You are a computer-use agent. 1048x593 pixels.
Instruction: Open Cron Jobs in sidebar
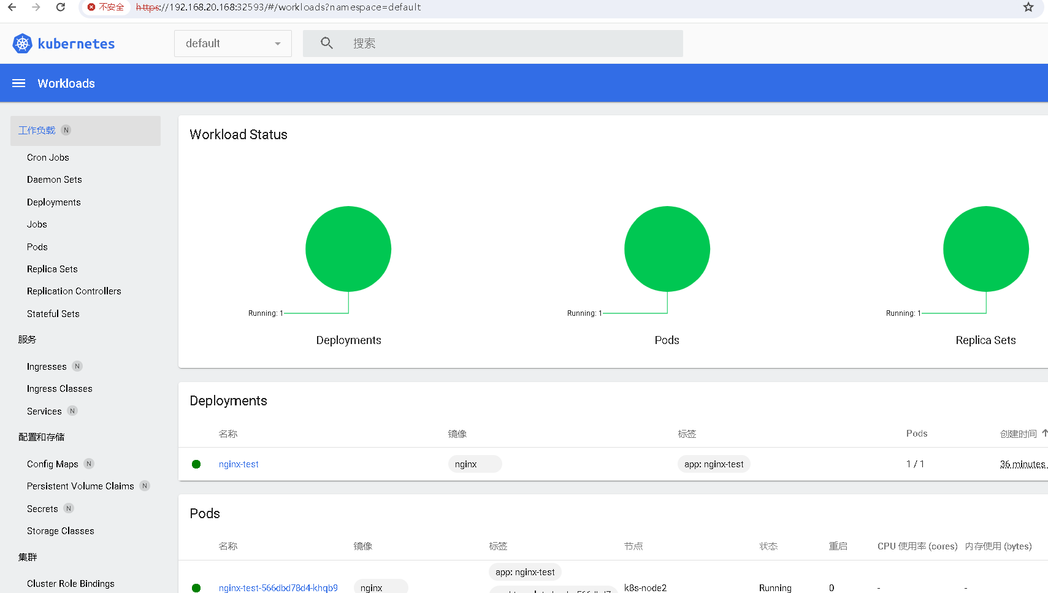(x=48, y=158)
